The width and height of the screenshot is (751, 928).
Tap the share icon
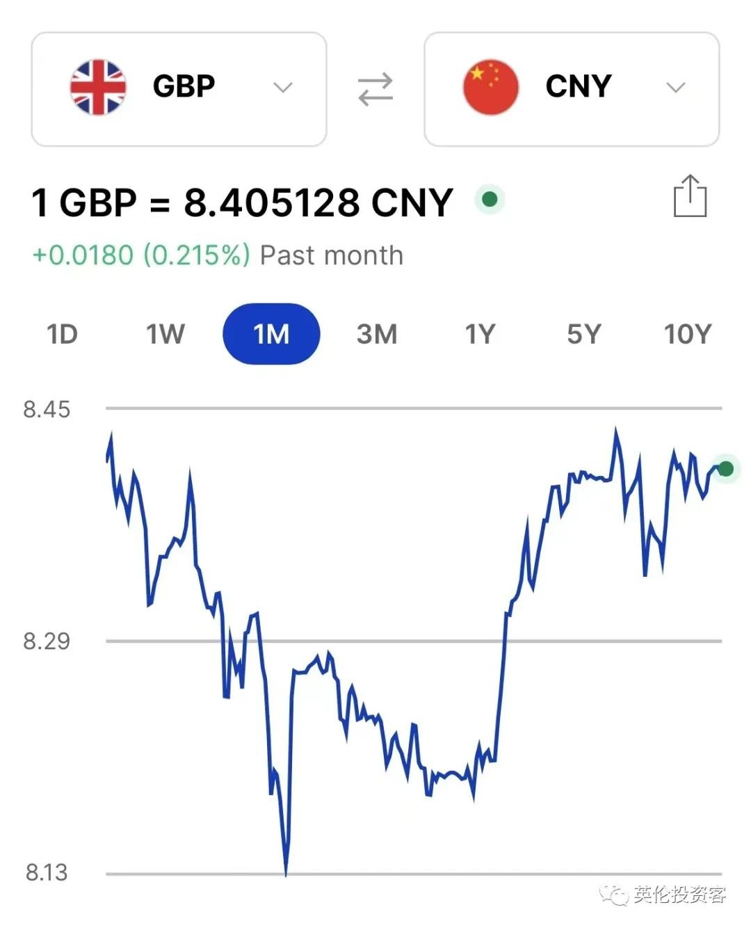(x=690, y=196)
